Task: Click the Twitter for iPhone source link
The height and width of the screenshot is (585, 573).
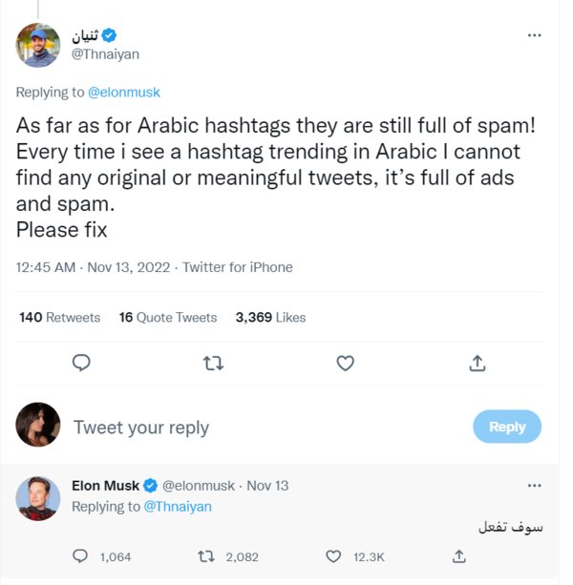Action: coord(238,267)
